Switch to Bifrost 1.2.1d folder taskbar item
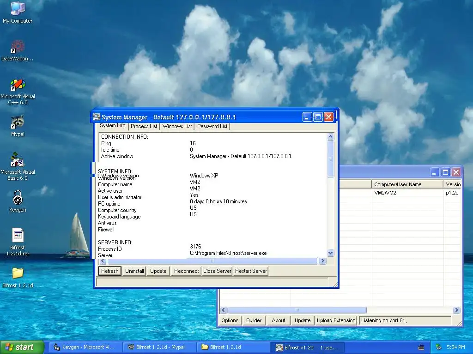The height and width of the screenshot is (354, 473). [234, 347]
